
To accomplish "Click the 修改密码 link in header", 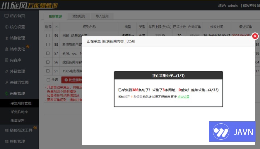I will click(x=249, y=6).
